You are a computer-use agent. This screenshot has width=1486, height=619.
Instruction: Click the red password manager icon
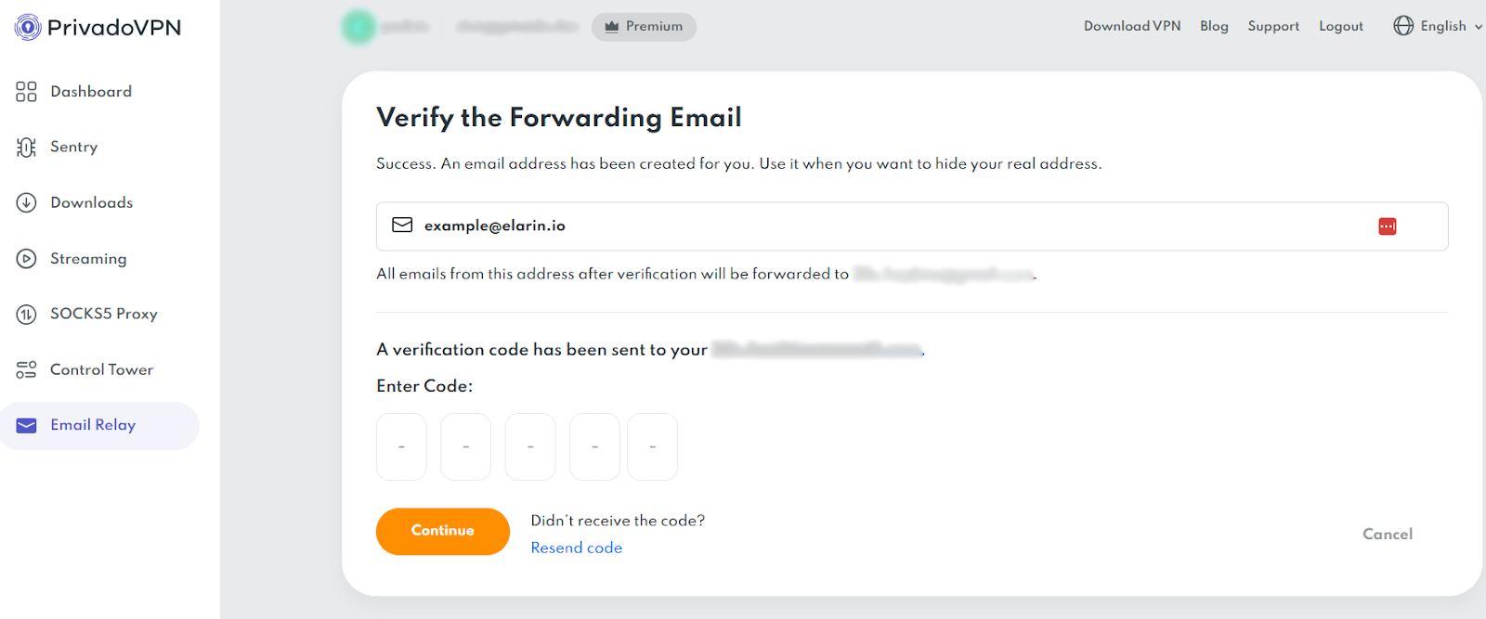click(1387, 226)
